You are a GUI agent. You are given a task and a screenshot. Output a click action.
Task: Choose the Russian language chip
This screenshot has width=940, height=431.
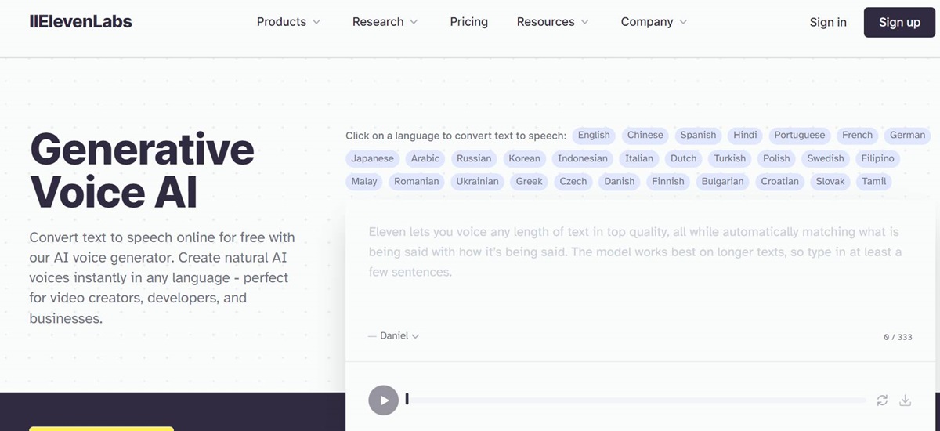coord(474,158)
